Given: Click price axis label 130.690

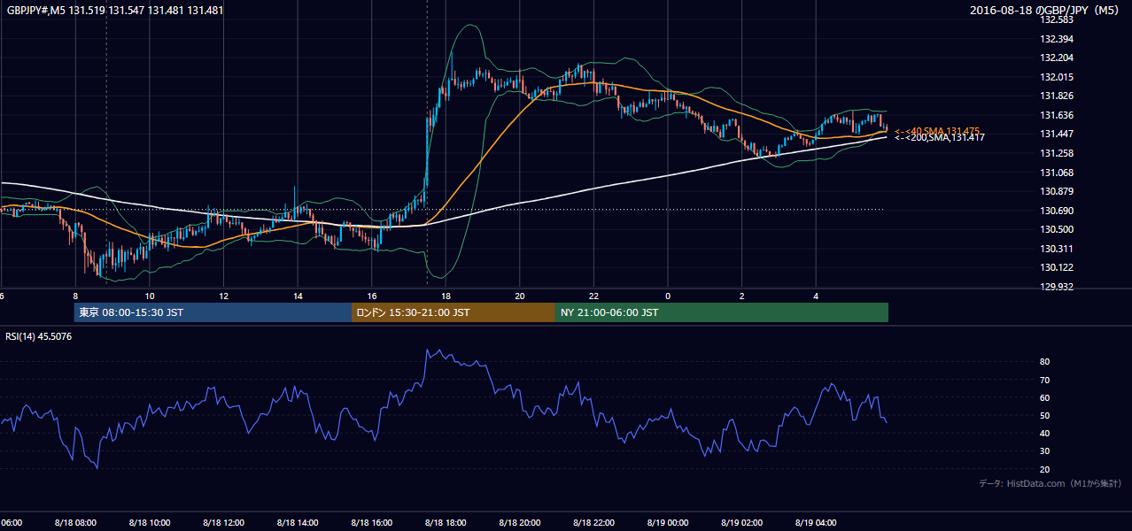Looking at the screenshot, I should (x=1055, y=211).
